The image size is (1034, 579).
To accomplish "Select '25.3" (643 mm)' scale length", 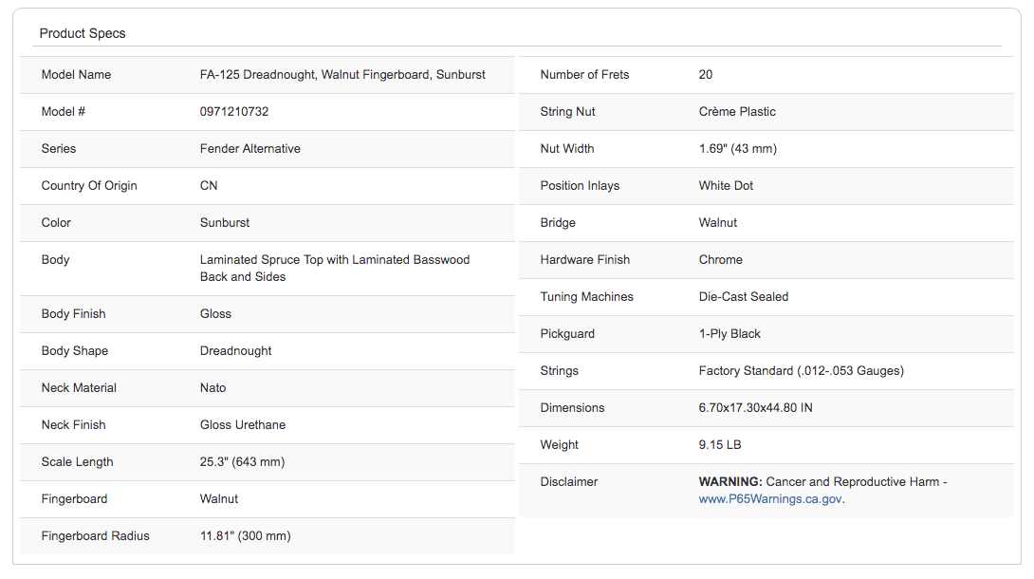I will tap(242, 461).
